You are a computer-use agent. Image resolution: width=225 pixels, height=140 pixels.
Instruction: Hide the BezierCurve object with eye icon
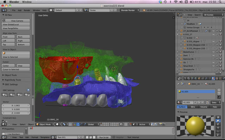213,52
